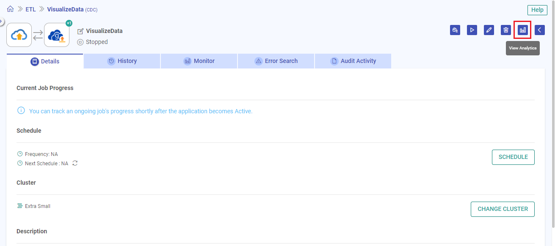The image size is (555, 246).
Task: Open the Monitor tab
Action: (x=199, y=61)
